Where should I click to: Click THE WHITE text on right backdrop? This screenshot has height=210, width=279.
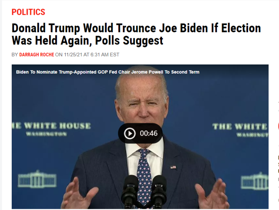point(240,127)
